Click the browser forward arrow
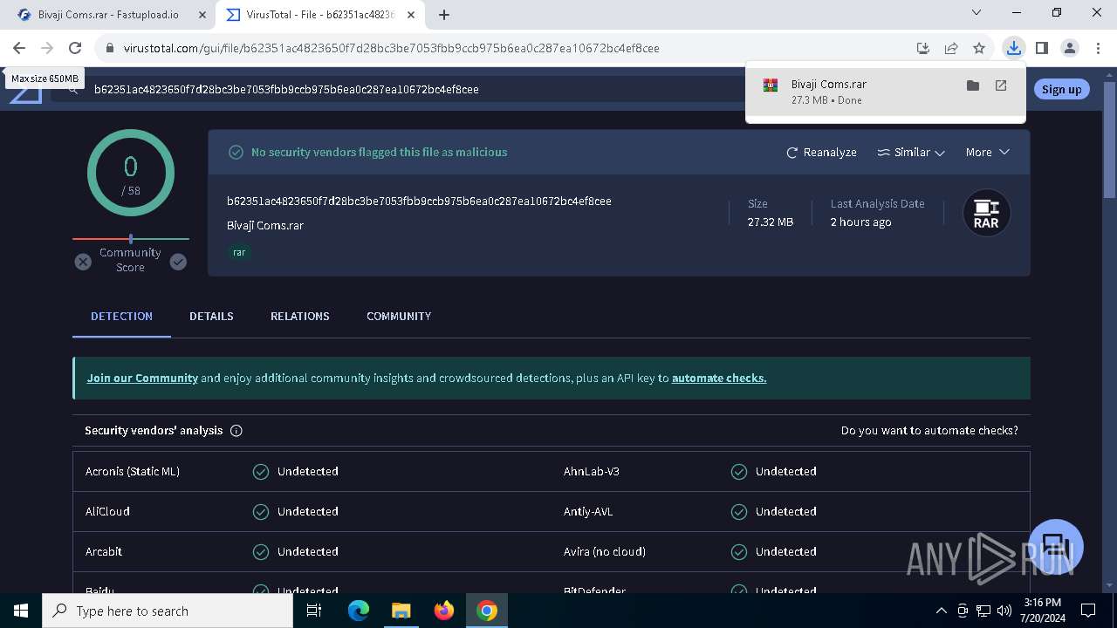 point(47,48)
